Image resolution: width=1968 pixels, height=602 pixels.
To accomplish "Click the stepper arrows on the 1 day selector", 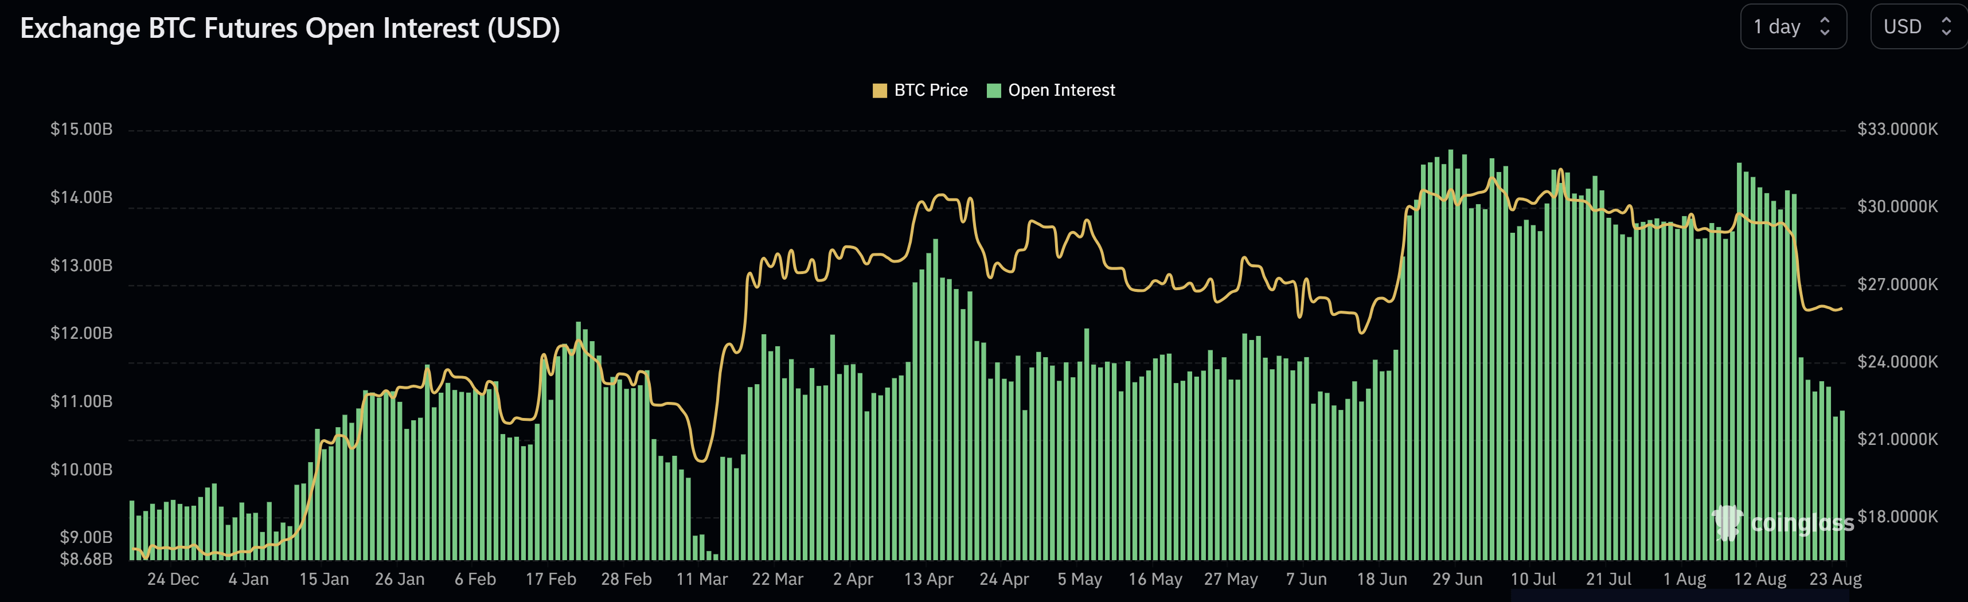I will pos(1826,26).
